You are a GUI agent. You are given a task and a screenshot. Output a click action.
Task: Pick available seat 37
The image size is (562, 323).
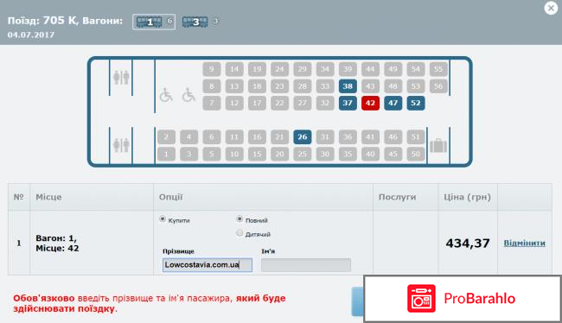coord(348,103)
